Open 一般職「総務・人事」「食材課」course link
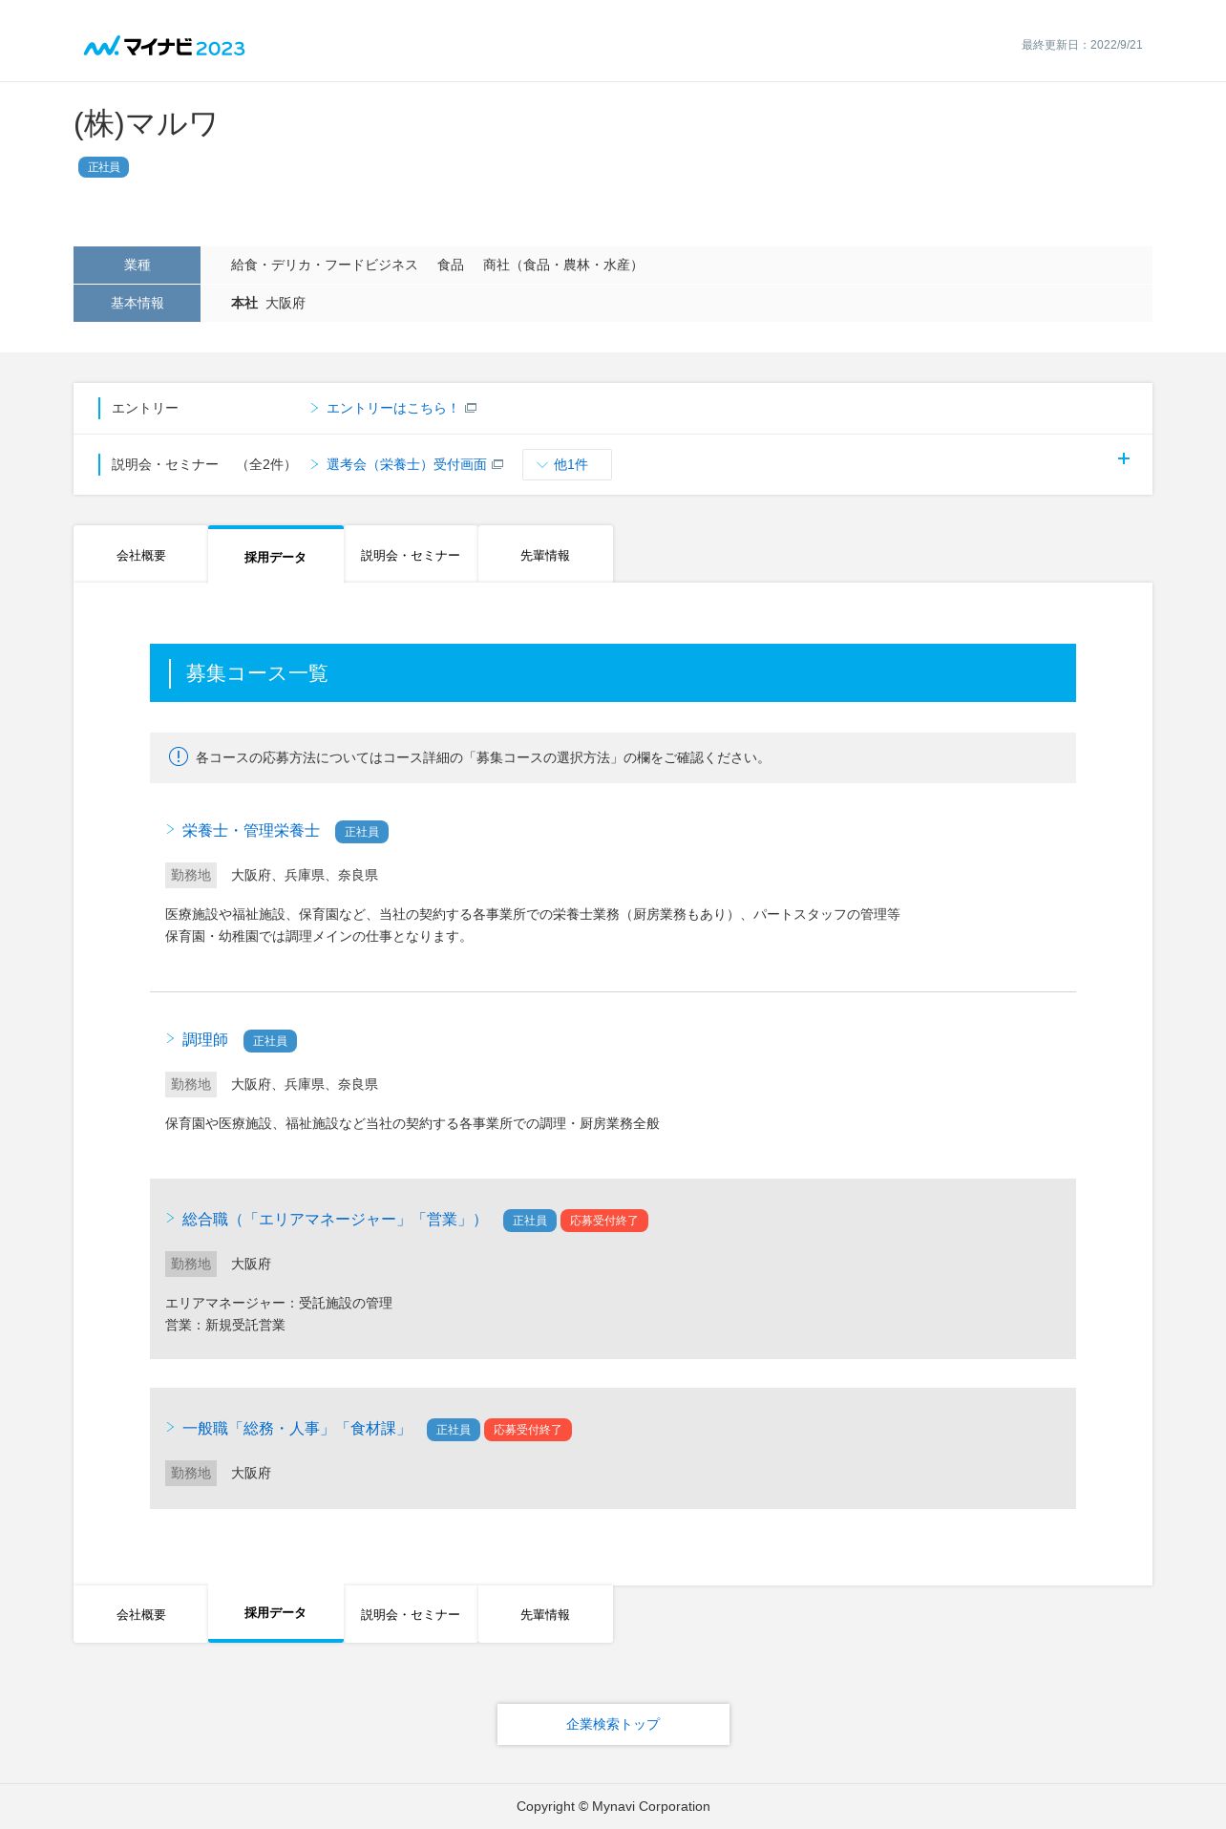Image resolution: width=1226 pixels, height=1829 pixels. [x=296, y=1428]
